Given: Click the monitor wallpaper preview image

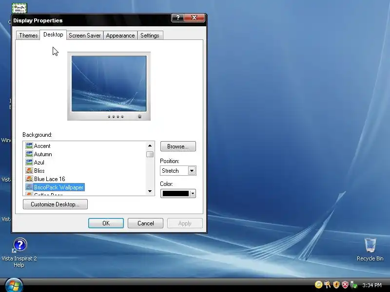Looking at the screenshot, I should 109,84.
